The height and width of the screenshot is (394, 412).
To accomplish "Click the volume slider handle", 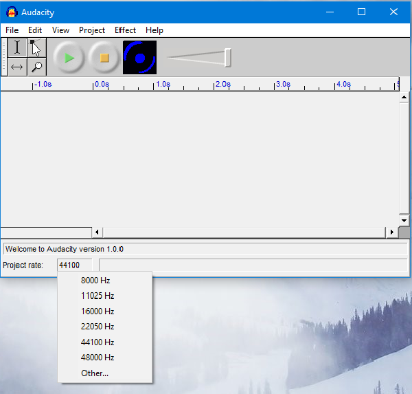I will pos(227,58).
